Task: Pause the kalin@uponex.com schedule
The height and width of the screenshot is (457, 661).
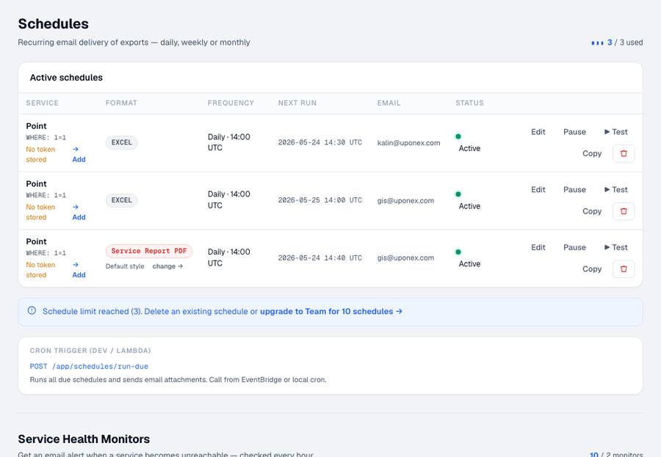Action: coord(574,132)
